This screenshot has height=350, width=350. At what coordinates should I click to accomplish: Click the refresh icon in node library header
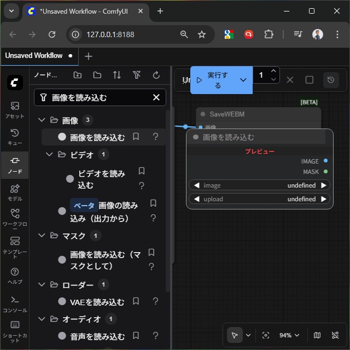click(156, 75)
